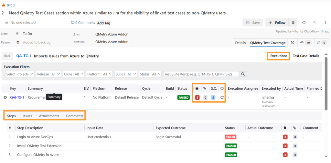The image size is (331, 163).
Task: Click the red bug count badge showing 2
Action: point(197,97)
